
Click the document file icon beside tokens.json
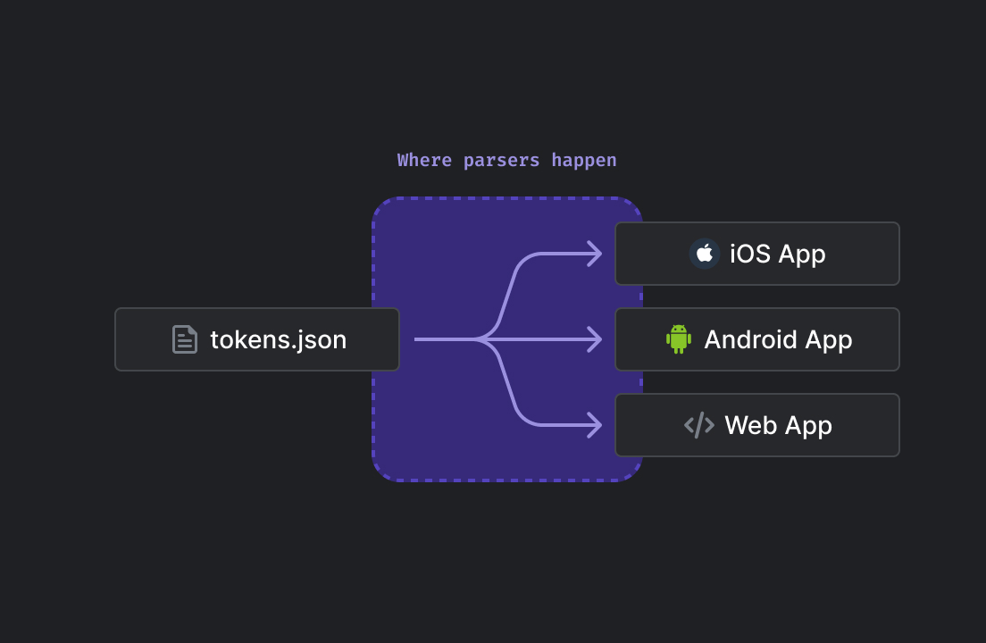[x=185, y=339]
